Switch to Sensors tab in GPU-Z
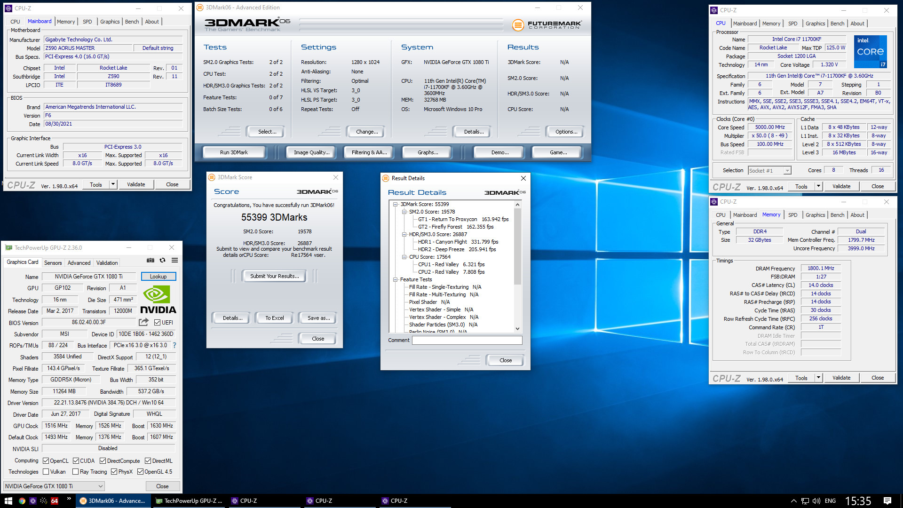Screen dimensions: 903x508 pyautogui.click(x=53, y=263)
